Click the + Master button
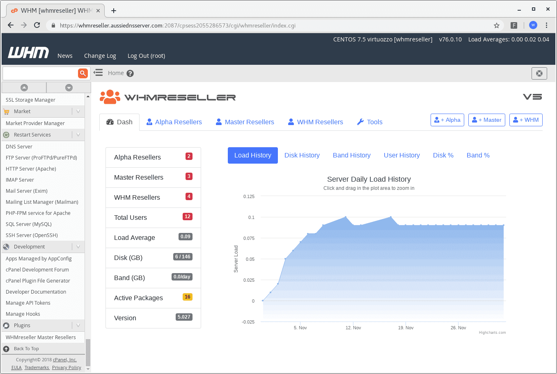 [487, 120]
